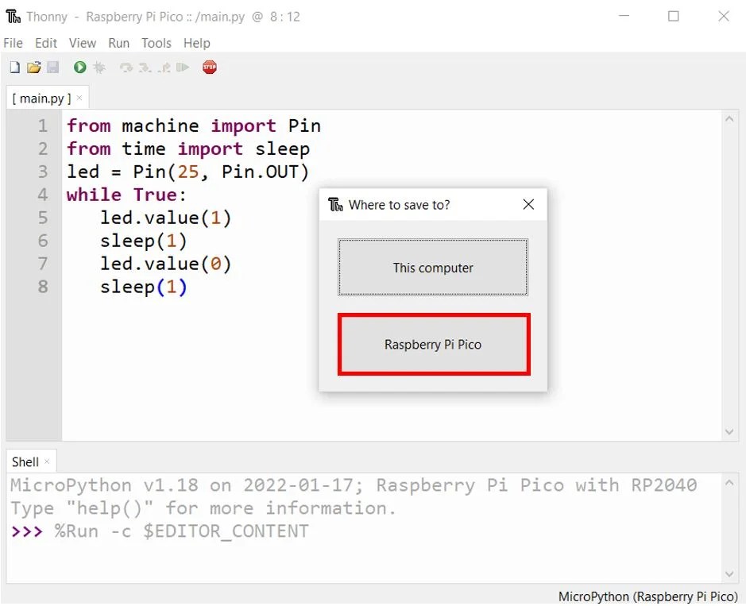This screenshot has width=746, height=606.
Task: Open a file using the Open folder icon
Action: (33, 68)
